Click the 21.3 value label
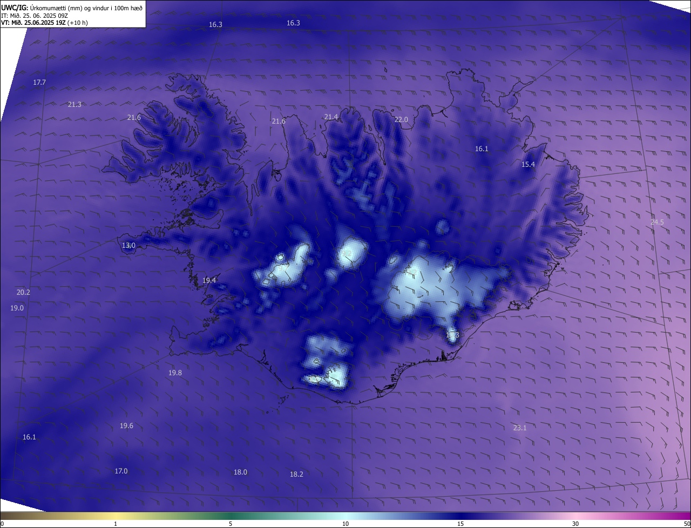The image size is (691, 528). 74,105
